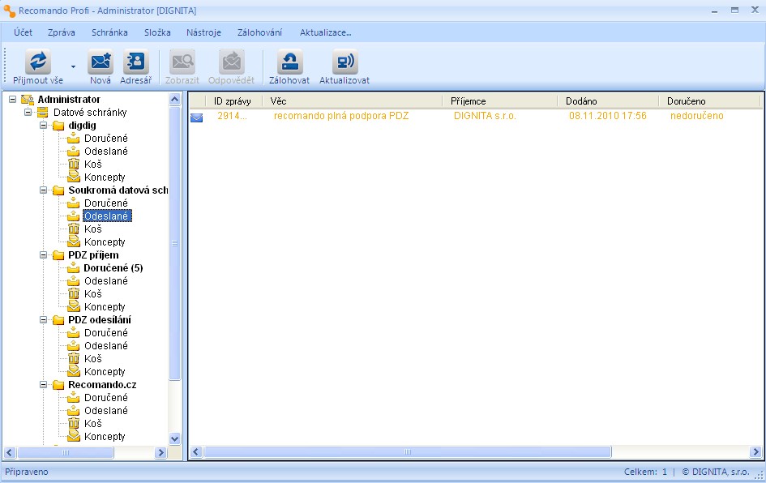Open Odeslané icon under PDZ odesílání
Viewport: 766px width, 483px height.
(73, 346)
